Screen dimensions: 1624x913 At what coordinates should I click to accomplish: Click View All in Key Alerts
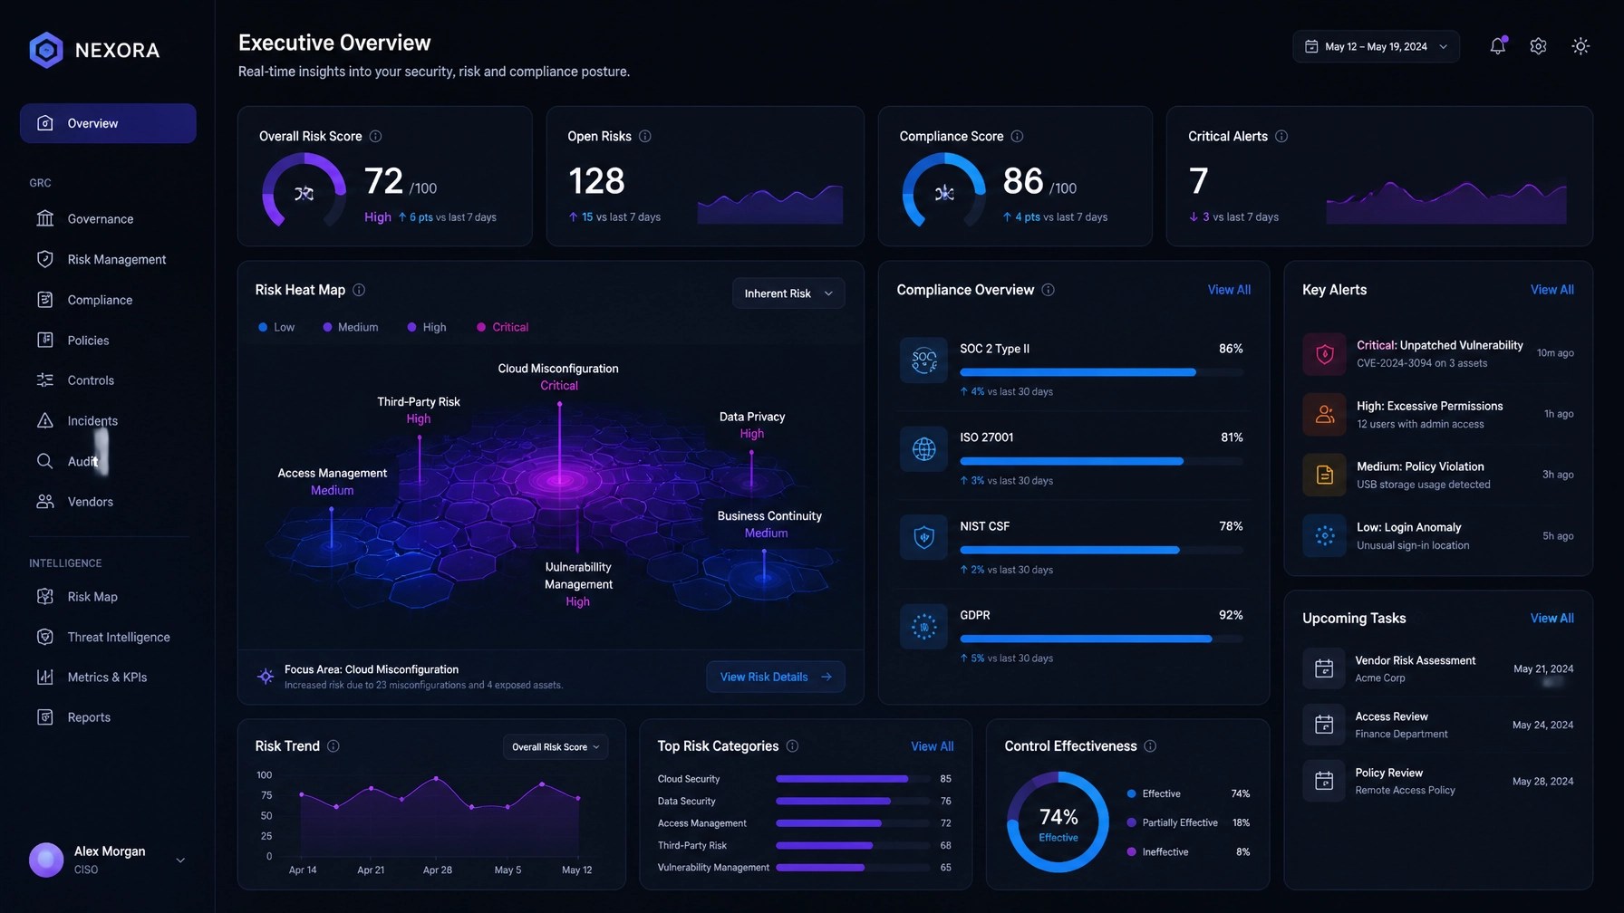[x=1551, y=290]
